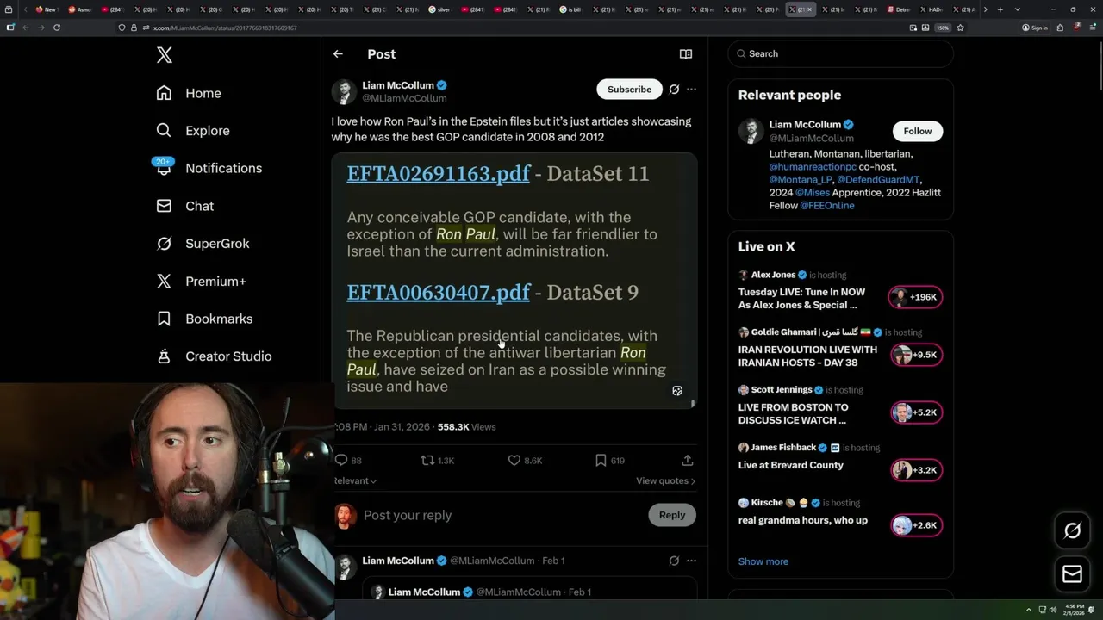Like the post with 8.6K likes
This screenshot has width=1103, height=620.
pyautogui.click(x=514, y=461)
